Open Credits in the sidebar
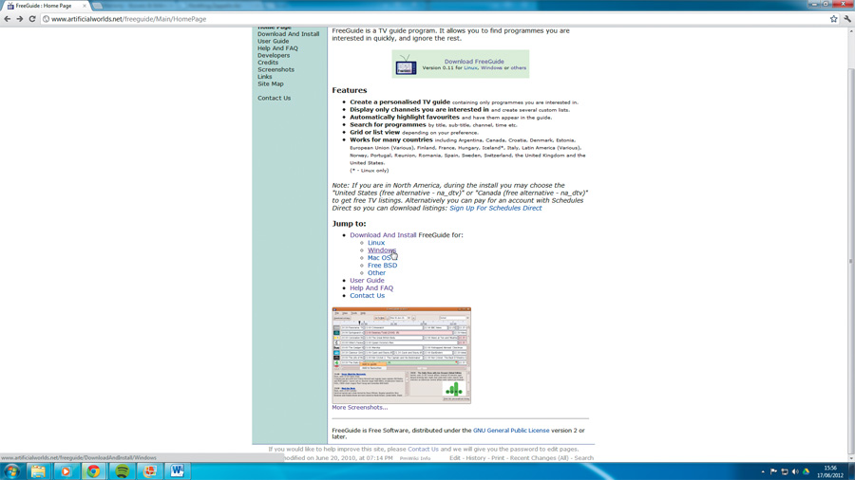 tap(268, 62)
